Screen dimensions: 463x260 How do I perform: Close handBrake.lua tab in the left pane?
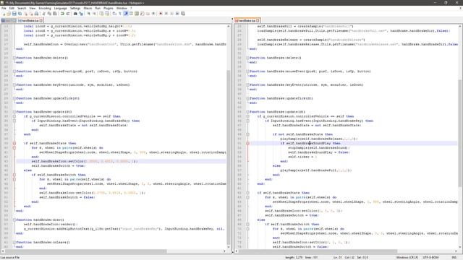[41, 21]
